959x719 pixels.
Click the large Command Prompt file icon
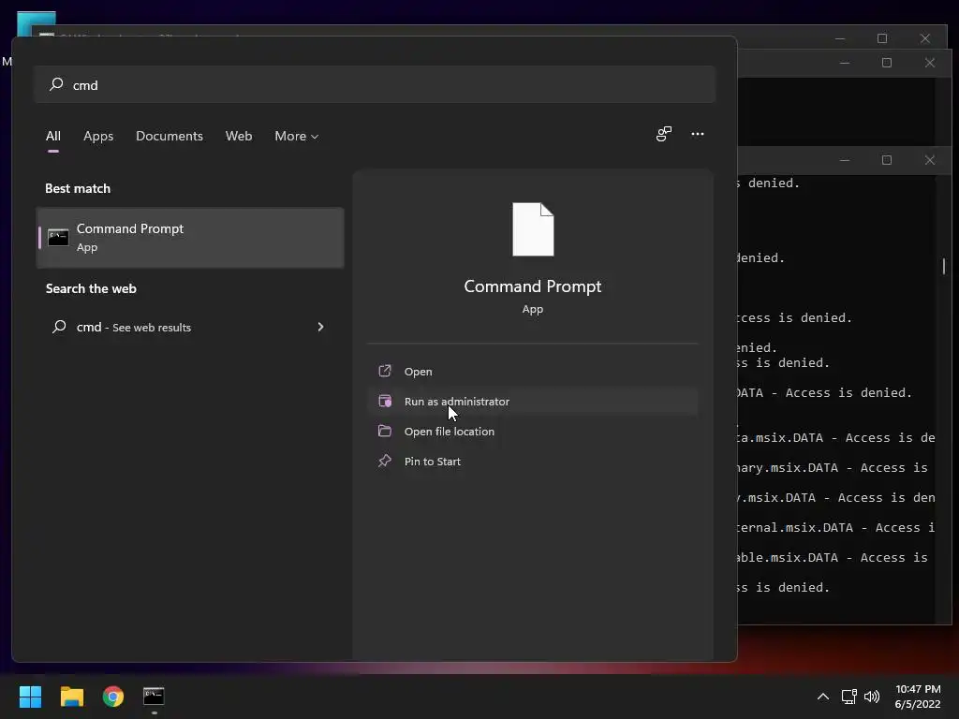click(533, 229)
